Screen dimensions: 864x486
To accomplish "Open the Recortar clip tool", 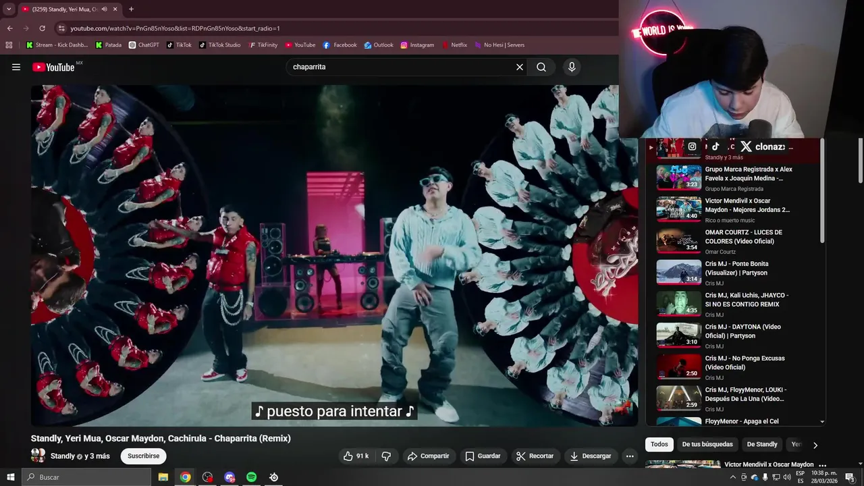I will coord(535,456).
